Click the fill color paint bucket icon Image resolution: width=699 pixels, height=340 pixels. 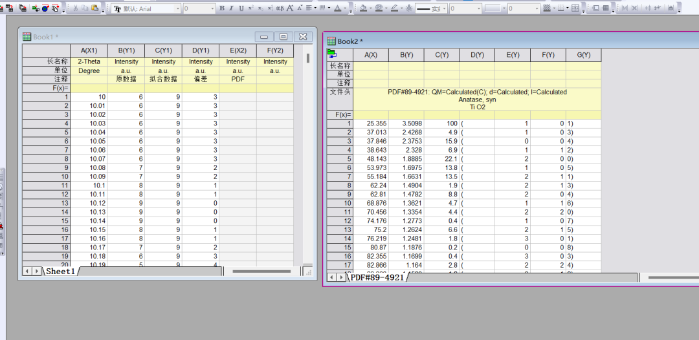[x=363, y=8]
